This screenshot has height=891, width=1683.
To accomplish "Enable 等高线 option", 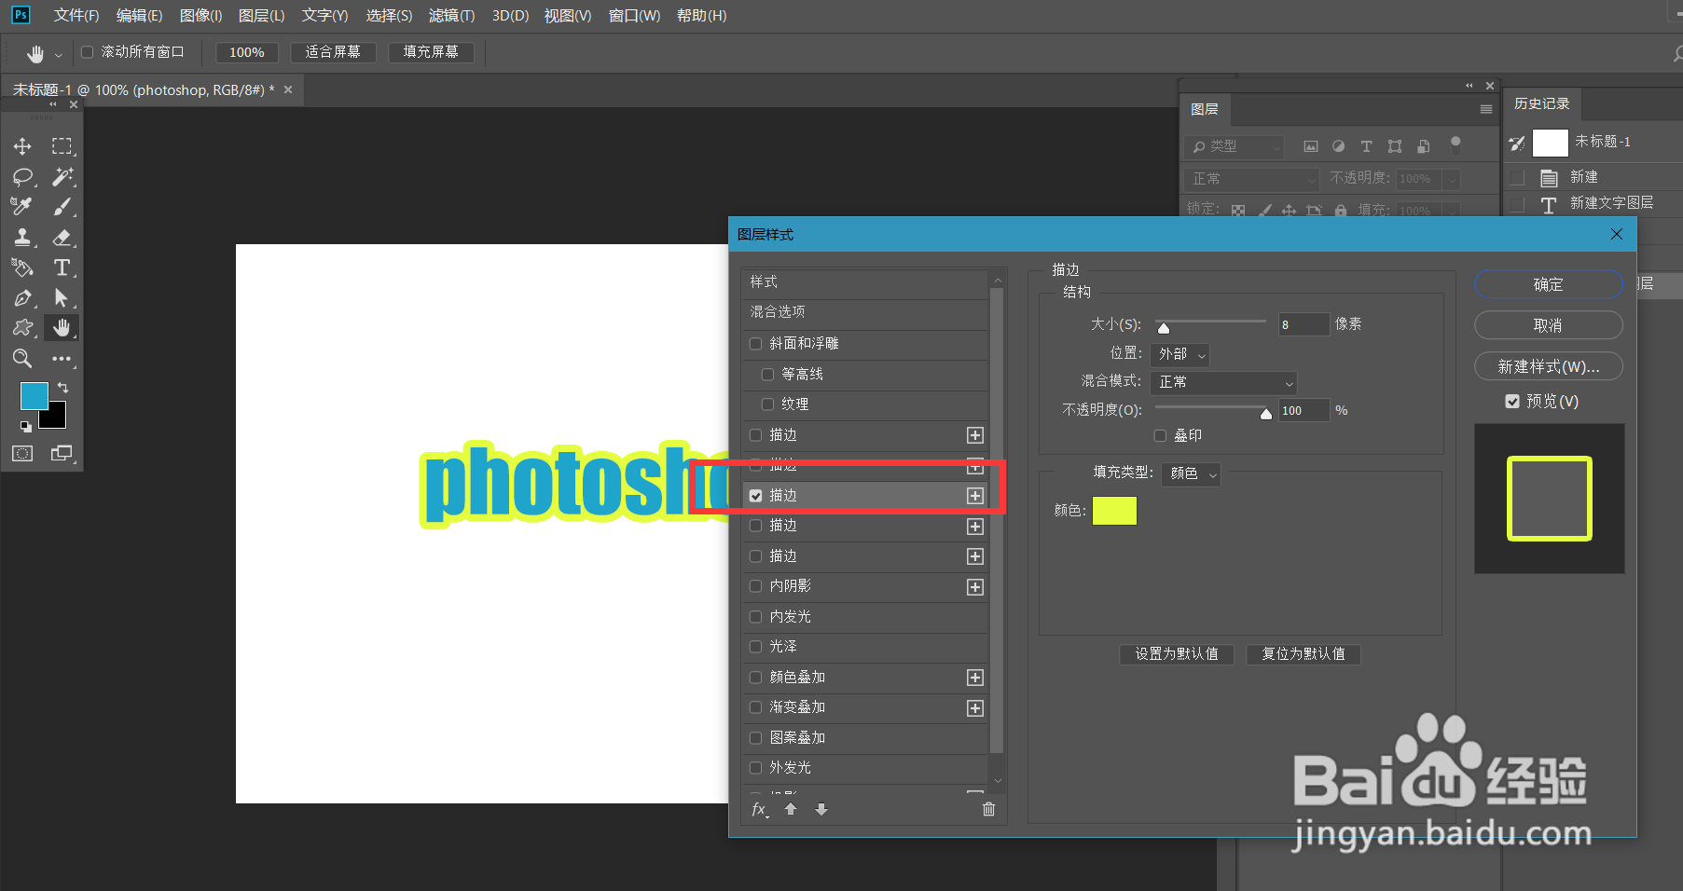I will [x=768, y=375].
